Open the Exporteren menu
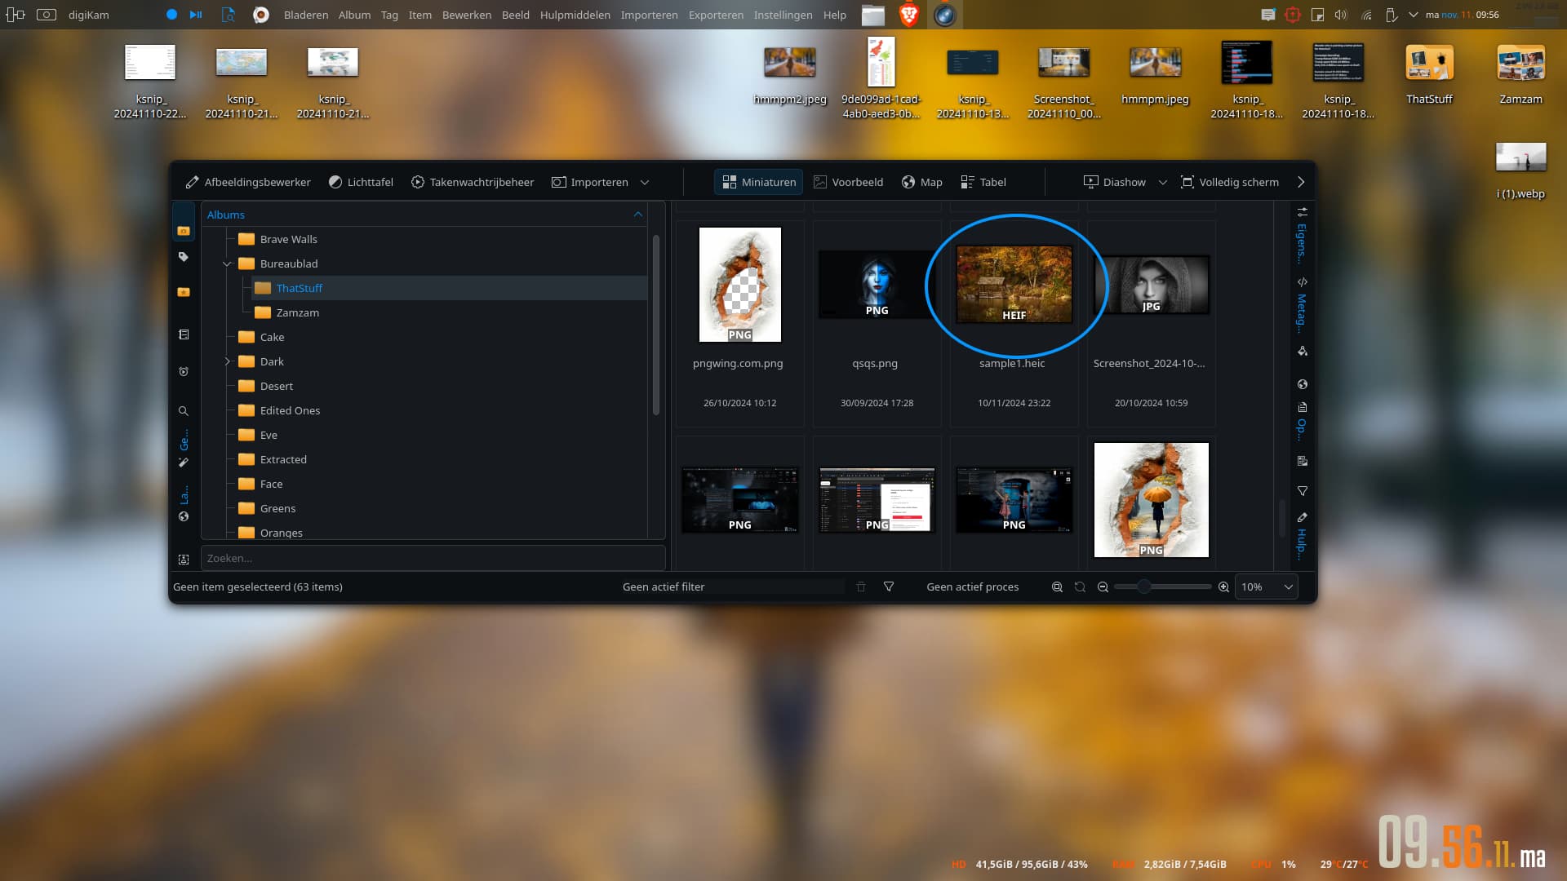 [716, 15]
